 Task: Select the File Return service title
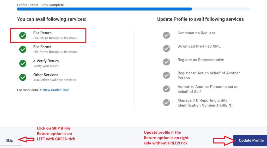[43, 33]
